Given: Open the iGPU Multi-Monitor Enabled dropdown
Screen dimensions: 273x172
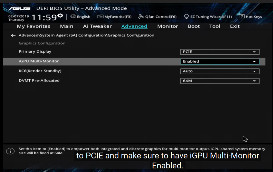Looking at the screenshot, I should 220,61.
